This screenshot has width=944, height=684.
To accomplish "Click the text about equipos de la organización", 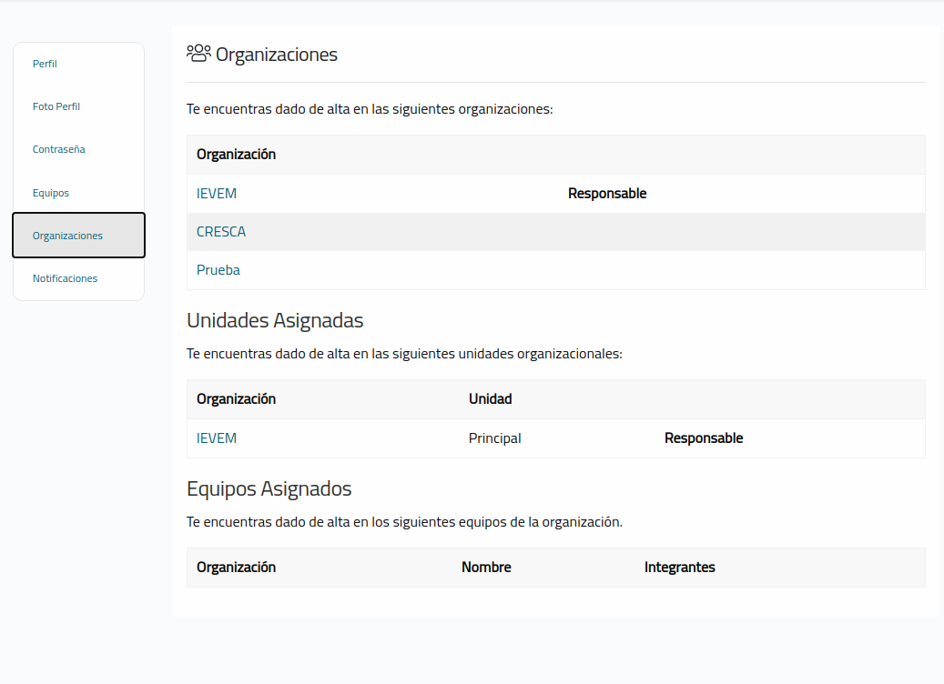I will click(404, 522).
